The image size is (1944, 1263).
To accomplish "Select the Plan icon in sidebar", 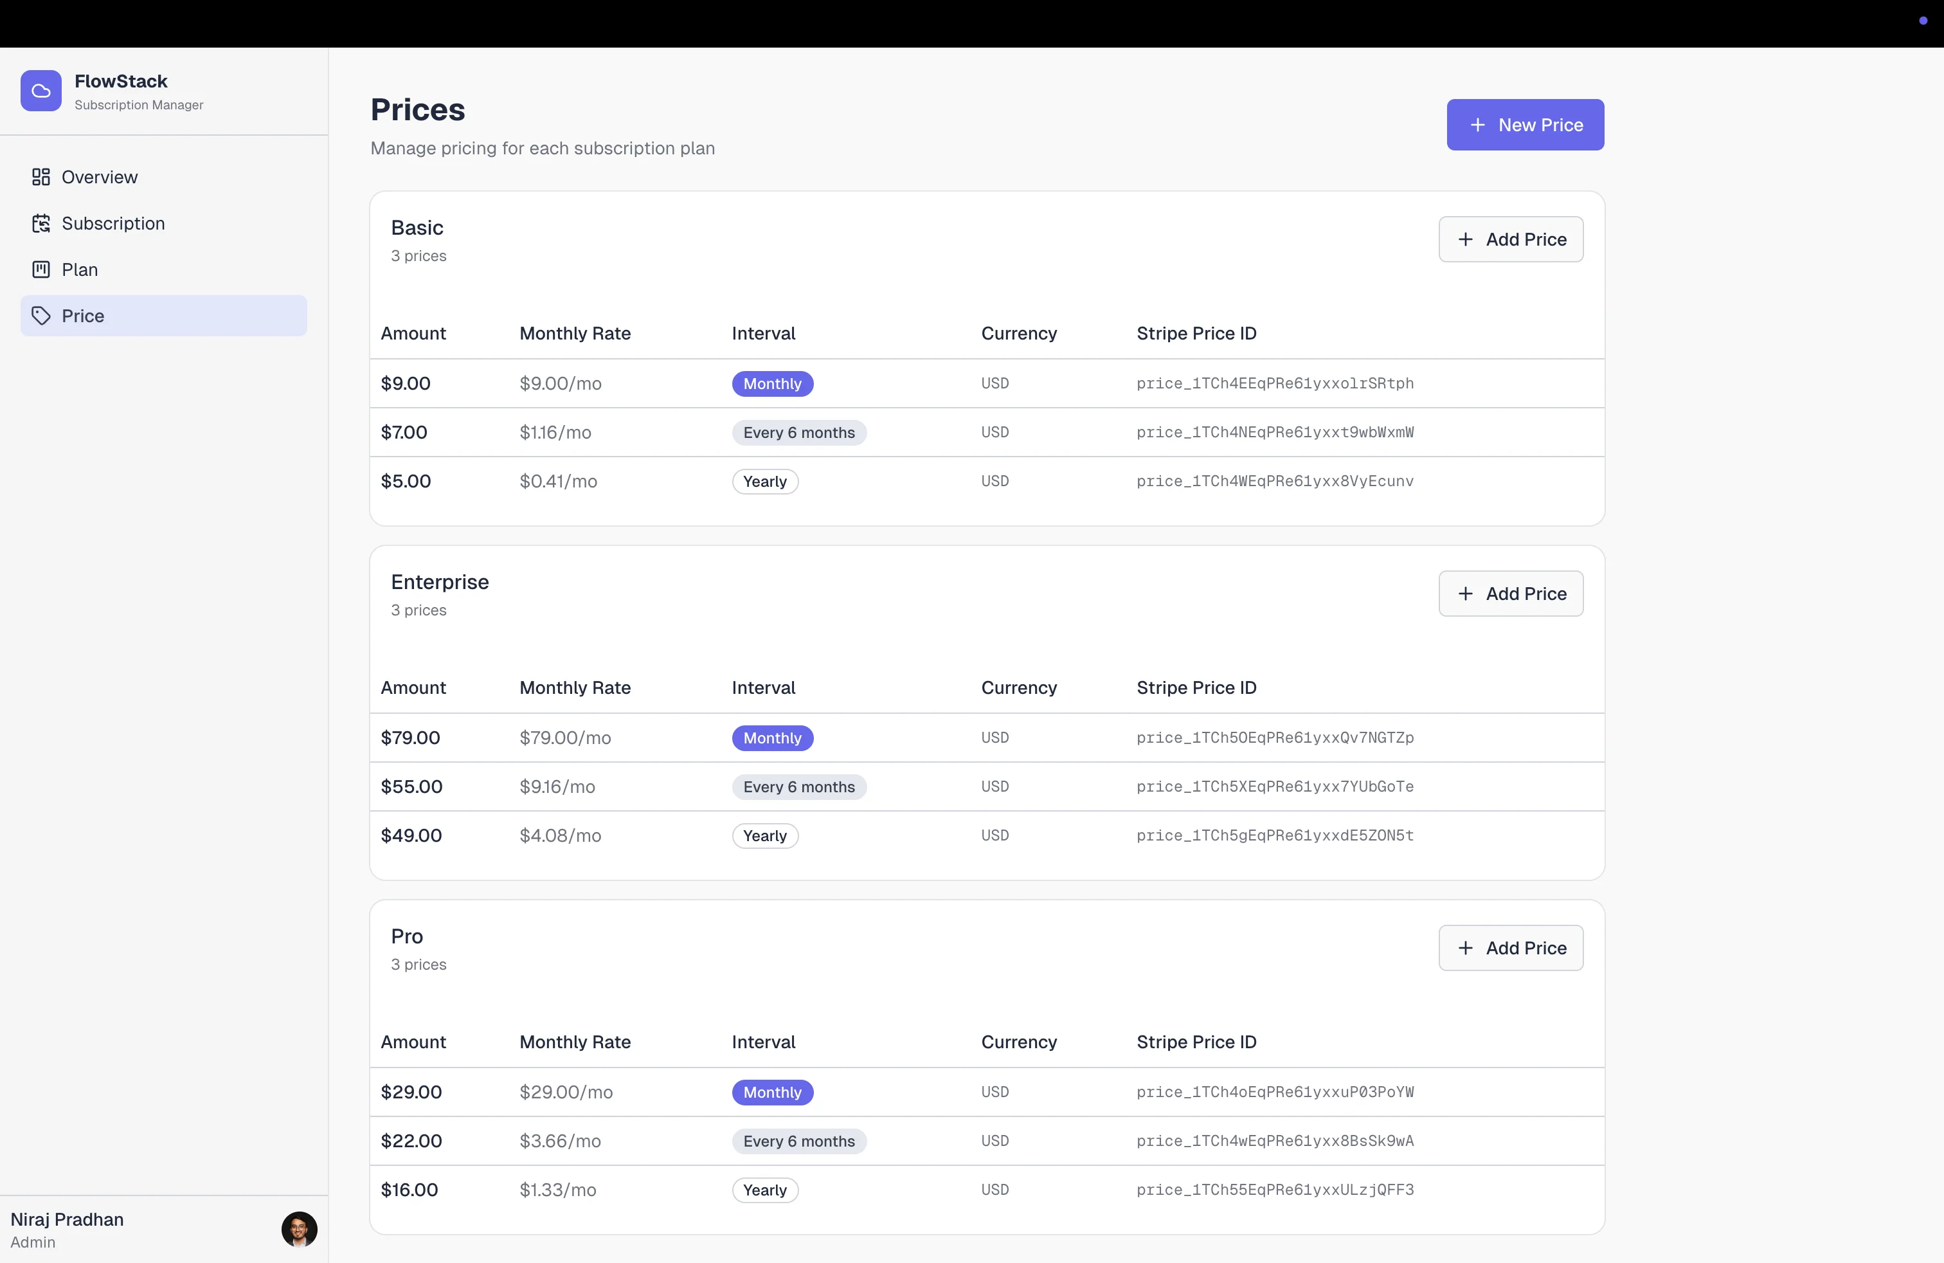I will point(42,269).
